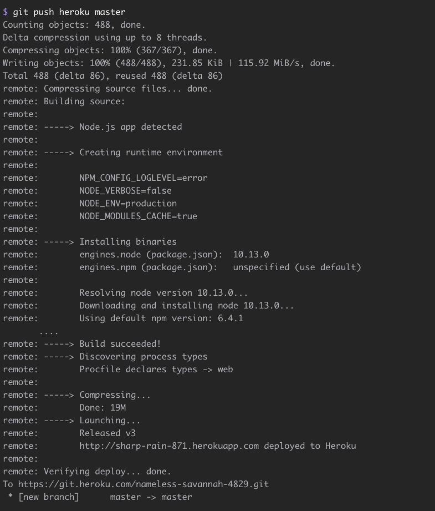Click the 'Counting objects: 488, done.' line

tap(74, 24)
